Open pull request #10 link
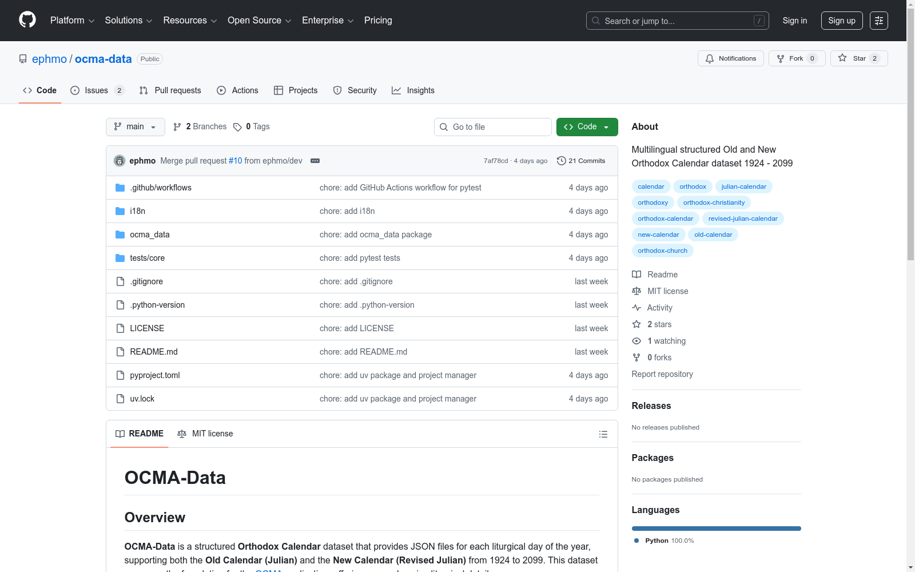 [236, 161]
